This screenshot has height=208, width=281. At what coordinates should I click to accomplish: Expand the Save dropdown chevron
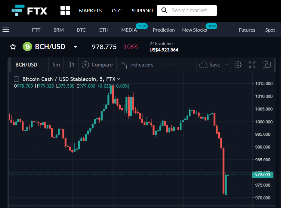click(226, 64)
